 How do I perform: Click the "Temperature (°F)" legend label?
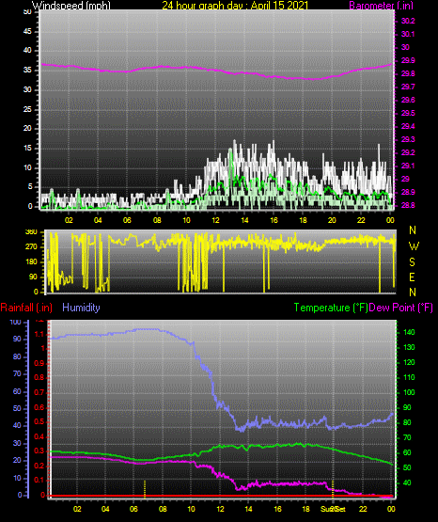[331, 308]
